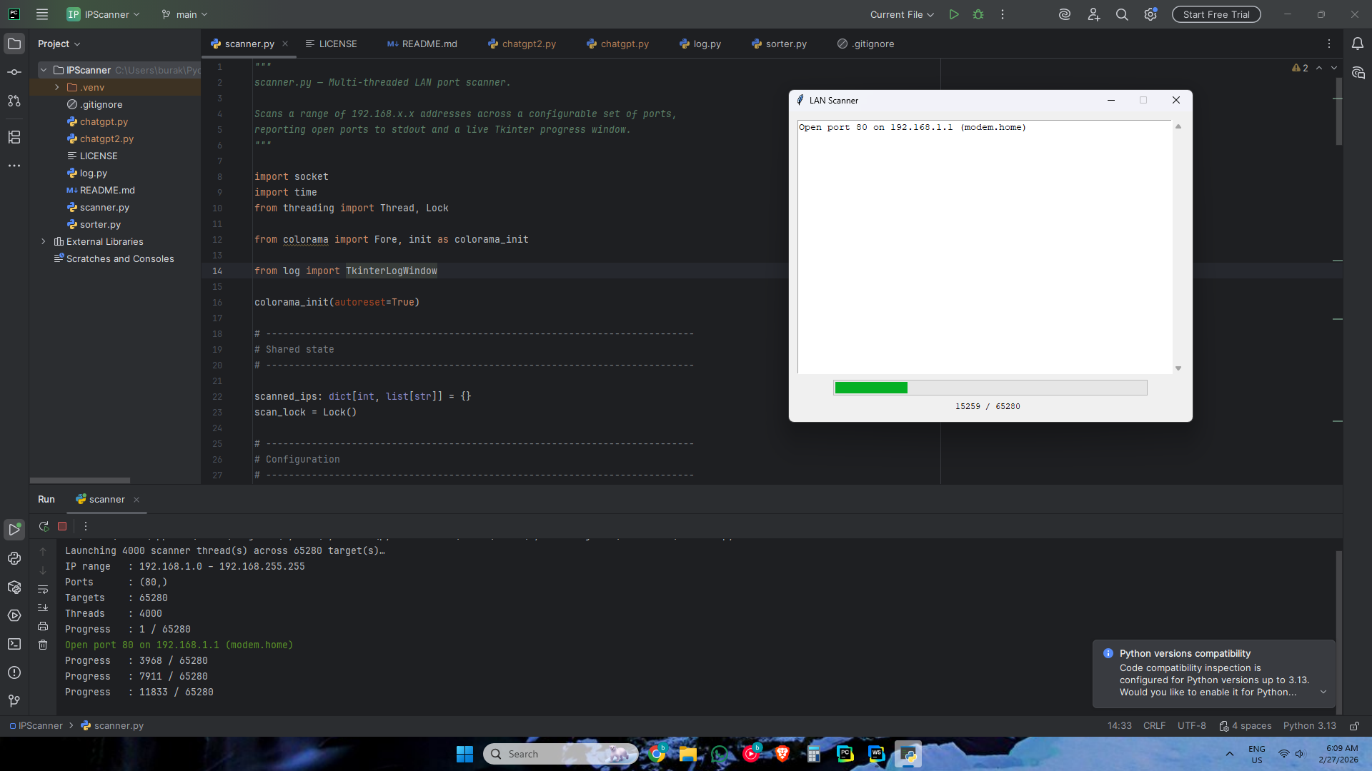Click UTF-8 encoding in status bar
Image resolution: width=1372 pixels, height=771 pixels.
coord(1191,725)
